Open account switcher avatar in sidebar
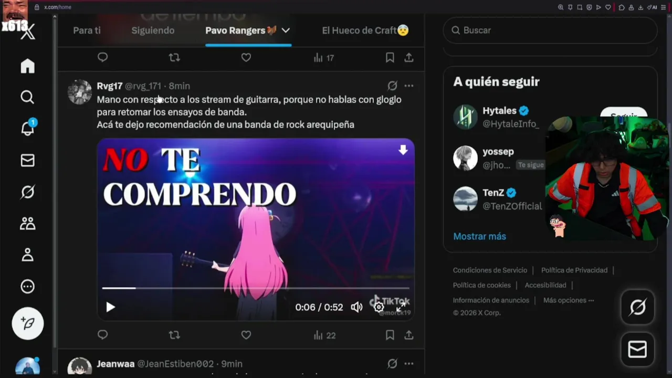This screenshot has height=378, width=672. [x=27, y=365]
